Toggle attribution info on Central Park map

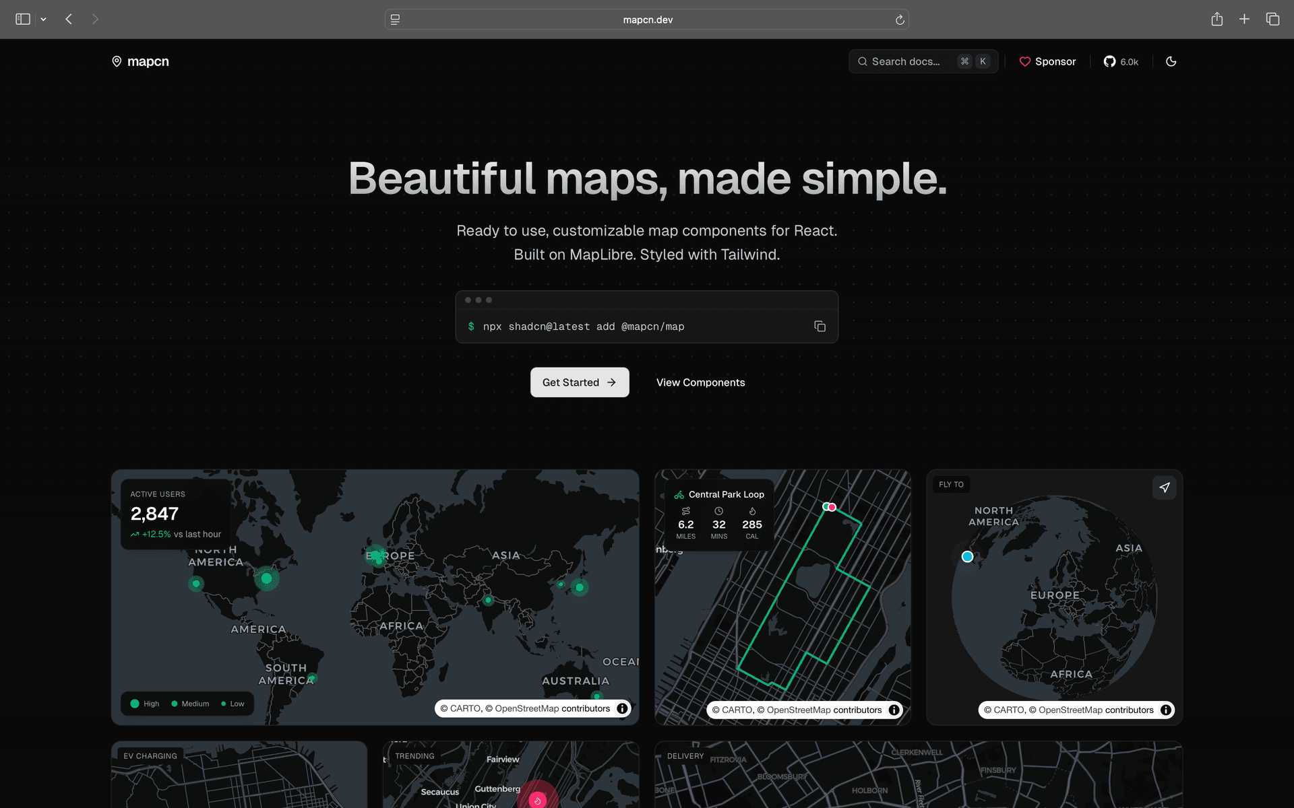click(894, 710)
